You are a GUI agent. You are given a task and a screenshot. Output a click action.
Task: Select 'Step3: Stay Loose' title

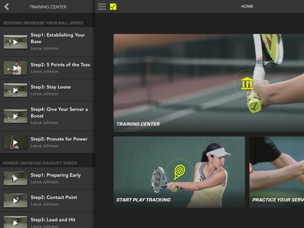pyautogui.click(x=51, y=87)
